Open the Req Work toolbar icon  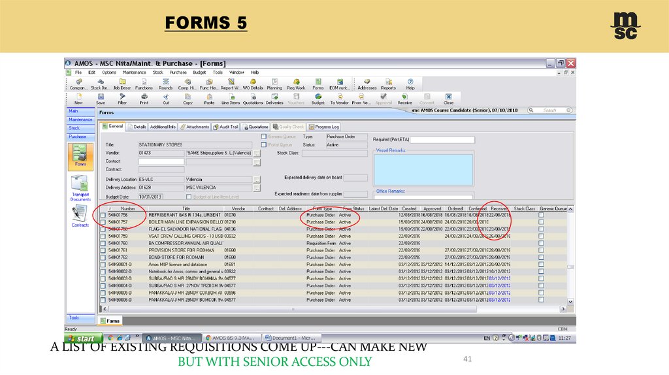coord(296,84)
